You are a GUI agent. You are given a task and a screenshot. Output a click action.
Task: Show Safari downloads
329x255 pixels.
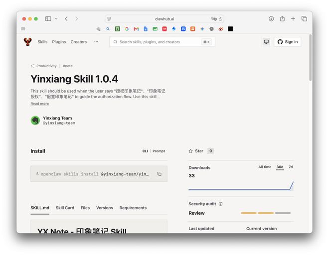pyautogui.click(x=271, y=19)
